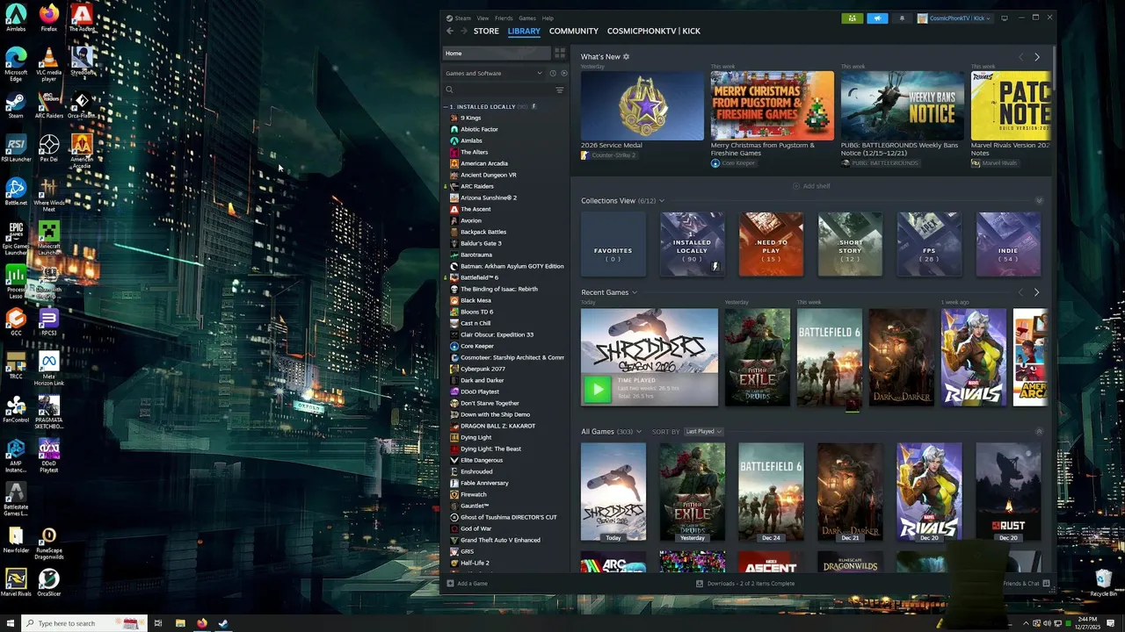Screen dimensions: 1125x632
Task: Click the Home button in library sidebar
Action: [497, 54]
